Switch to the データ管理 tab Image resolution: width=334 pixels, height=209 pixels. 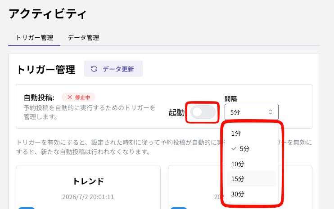click(83, 38)
